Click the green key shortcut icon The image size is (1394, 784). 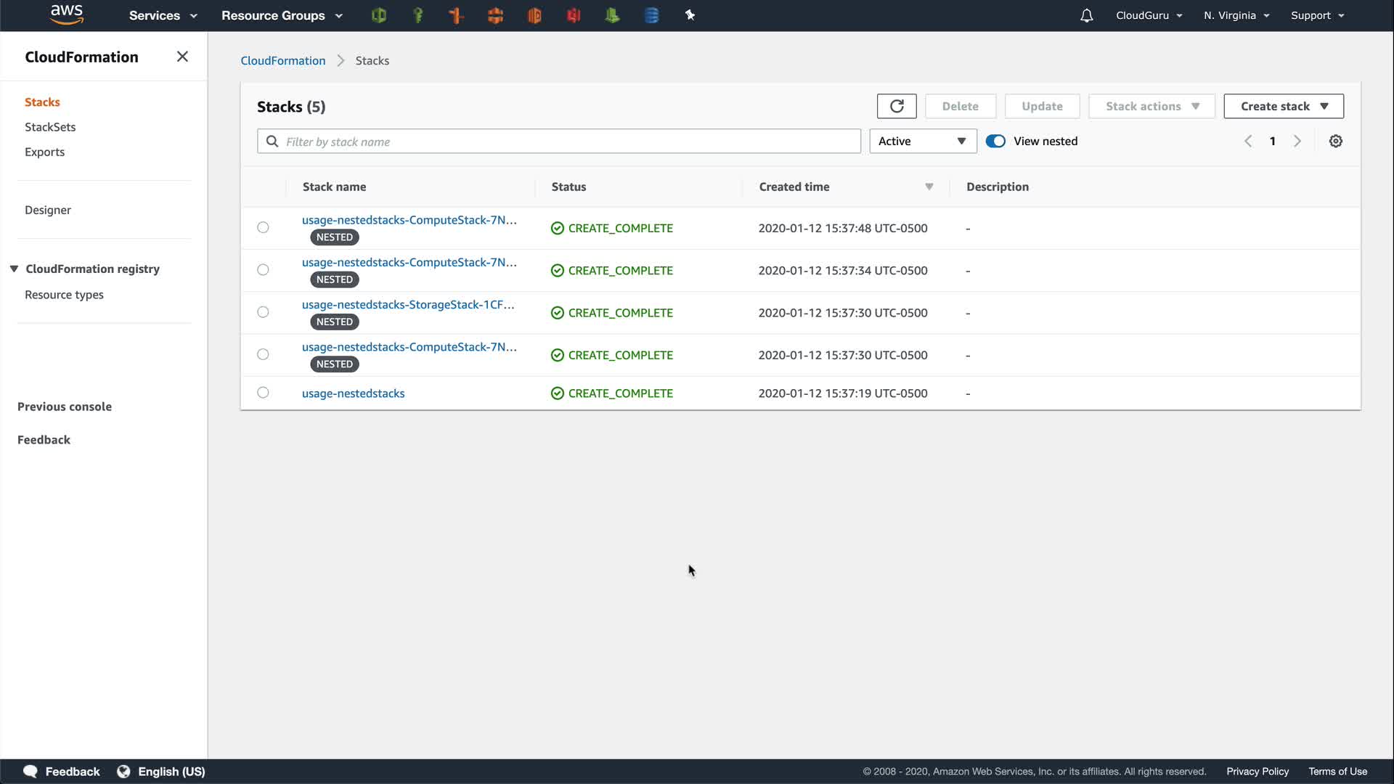pyautogui.click(x=417, y=15)
